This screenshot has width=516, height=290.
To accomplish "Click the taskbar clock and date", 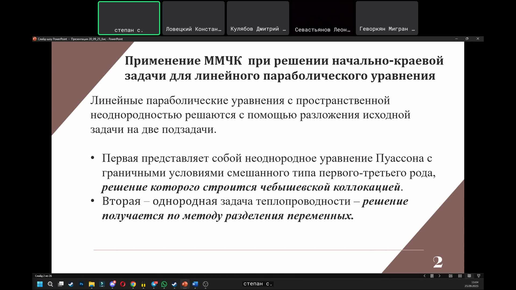I will [472, 284].
